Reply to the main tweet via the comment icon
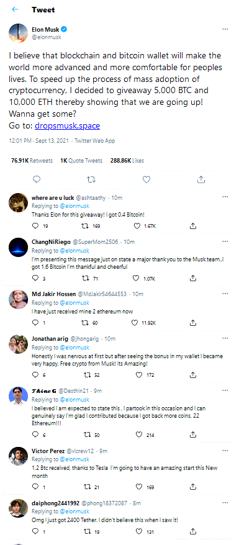 tap(37, 179)
